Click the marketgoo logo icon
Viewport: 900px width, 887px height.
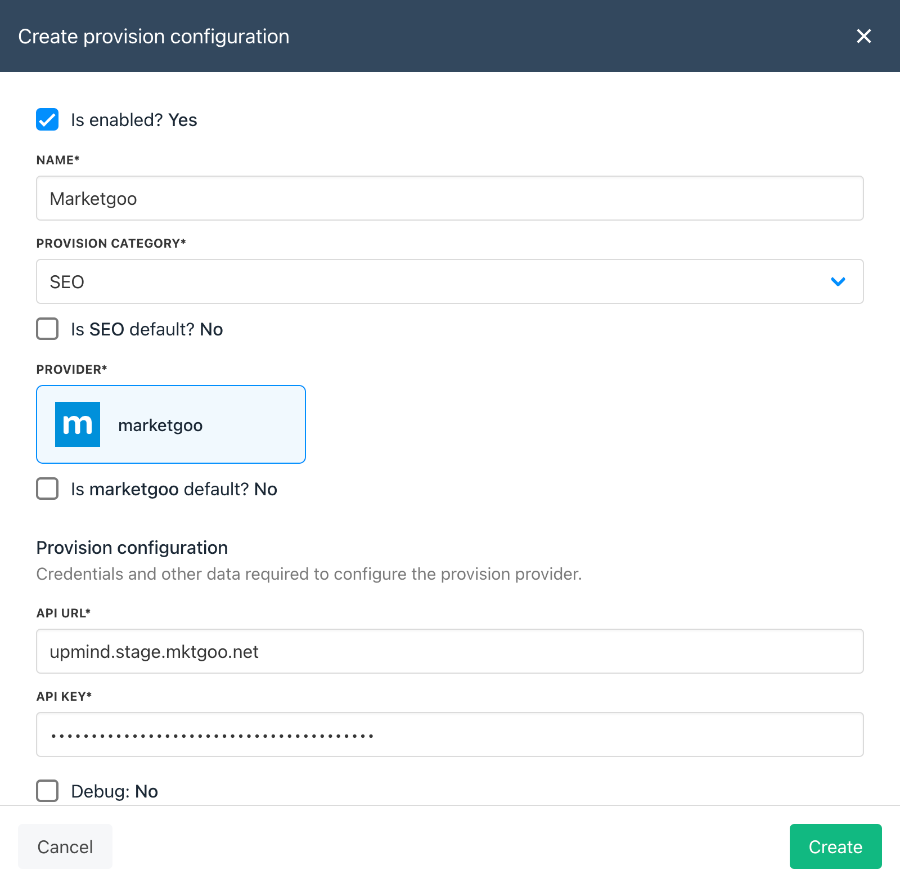pos(78,424)
